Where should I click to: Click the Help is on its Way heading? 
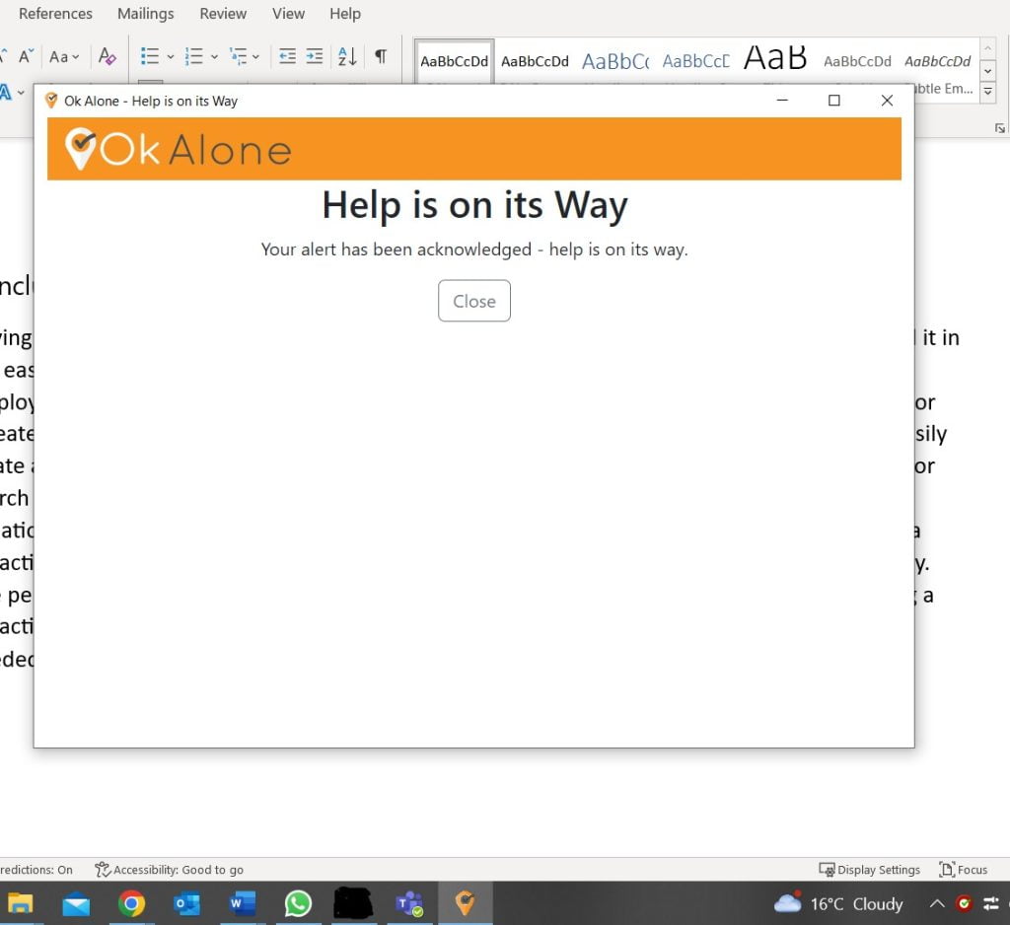[x=474, y=205]
